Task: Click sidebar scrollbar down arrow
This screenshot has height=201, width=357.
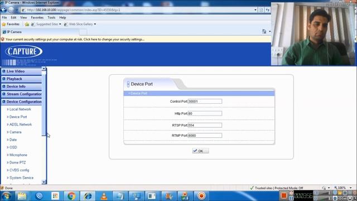Action: point(44,182)
